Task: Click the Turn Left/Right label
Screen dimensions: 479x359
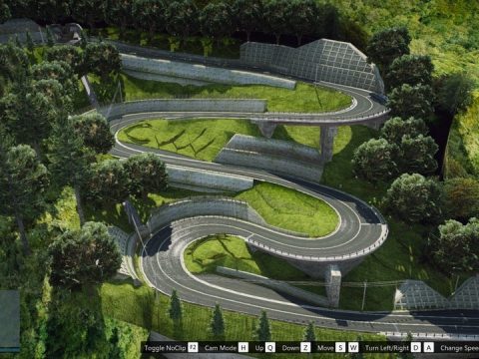Action: pos(387,348)
